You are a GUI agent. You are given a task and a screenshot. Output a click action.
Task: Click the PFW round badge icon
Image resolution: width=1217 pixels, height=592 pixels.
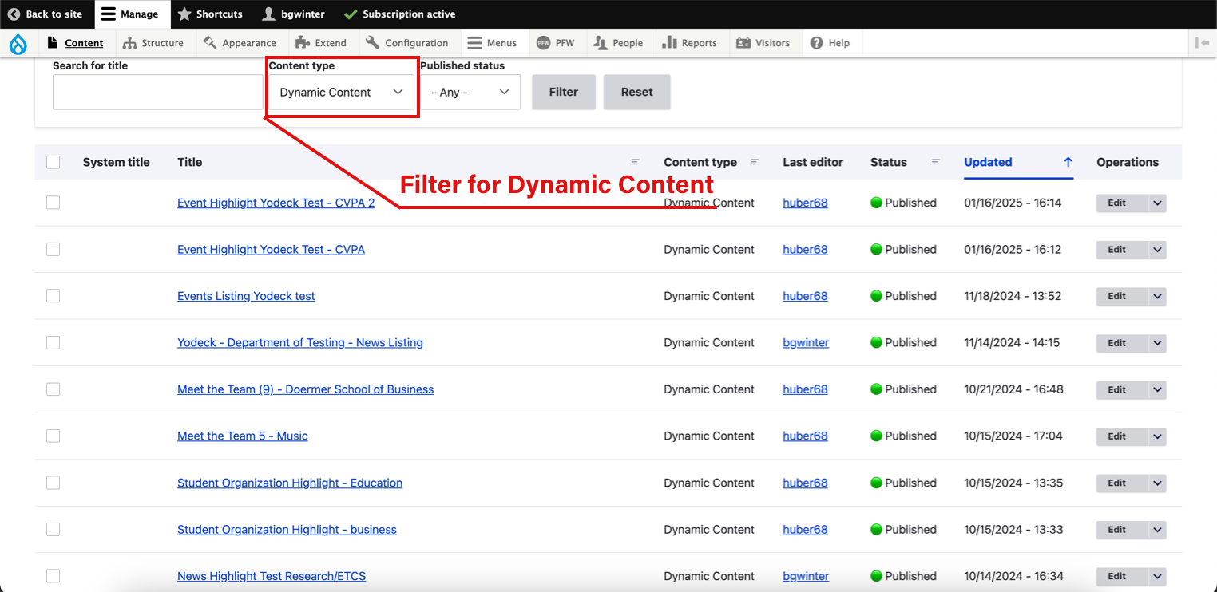coord(544,43)
